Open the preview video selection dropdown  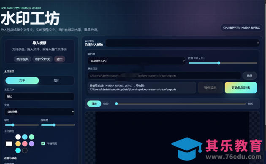point(183,43)
